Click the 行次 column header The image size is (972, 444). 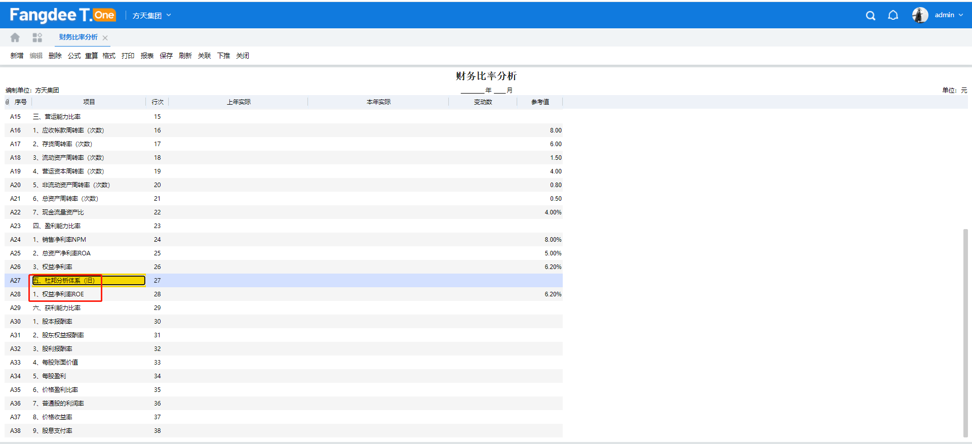[x=158, y=102]
